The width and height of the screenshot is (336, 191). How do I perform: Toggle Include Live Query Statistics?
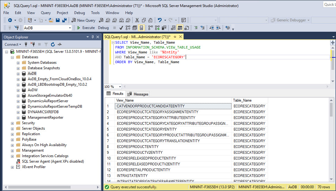tap(157, 28)
